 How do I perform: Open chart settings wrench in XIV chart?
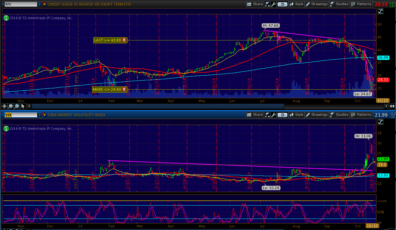point(273,4)
